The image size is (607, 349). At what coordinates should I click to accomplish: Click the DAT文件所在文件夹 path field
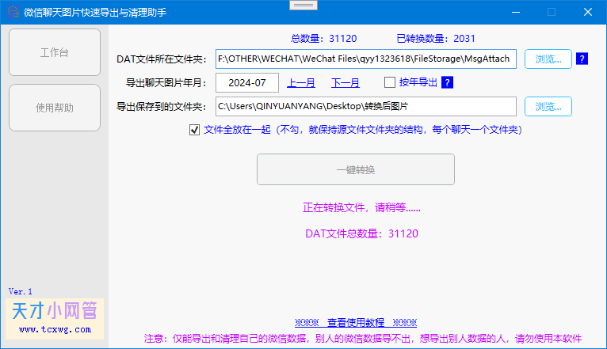(366, 59)
